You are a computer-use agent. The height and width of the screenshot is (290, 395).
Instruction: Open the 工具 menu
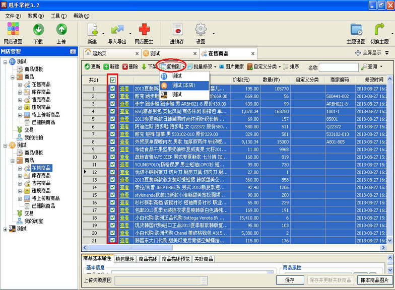click(x=58, y=16)
